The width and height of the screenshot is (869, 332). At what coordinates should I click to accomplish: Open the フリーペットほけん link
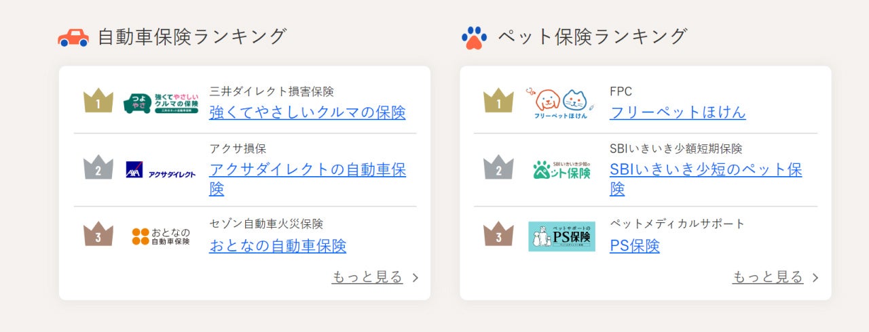pyautogui.click(x=678, y=112)
